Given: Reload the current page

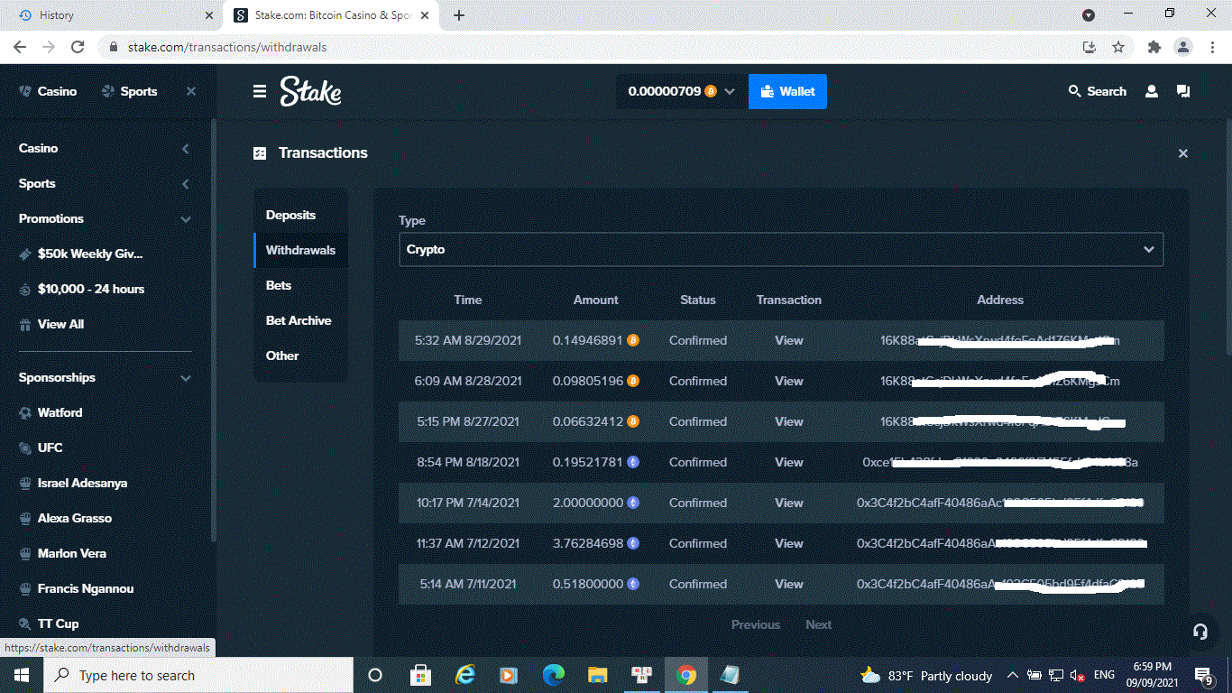Looking at the screenshot, I should pyautogui.click(x=78, y=47).
